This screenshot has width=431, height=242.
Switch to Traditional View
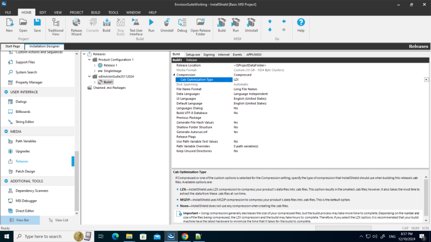tap(56, 27)
